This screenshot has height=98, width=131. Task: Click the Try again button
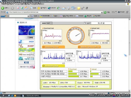87,23
